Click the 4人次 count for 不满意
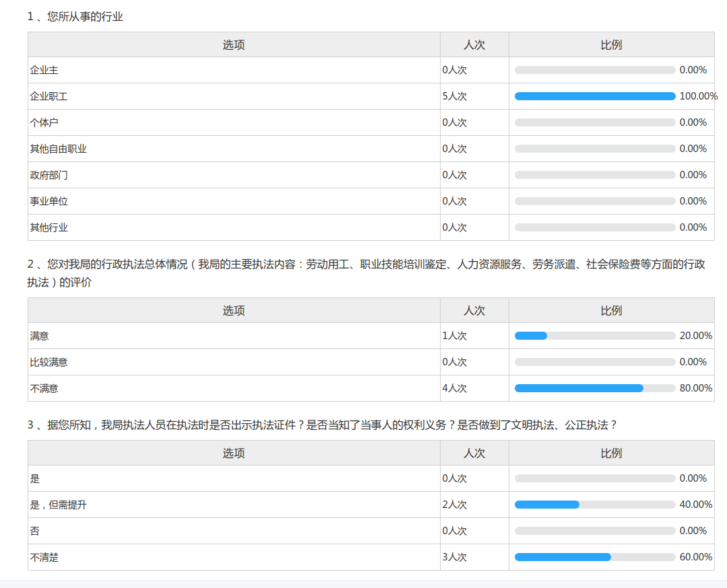The height and width of the screenshot is (588, 727). [x=454, y=388]
